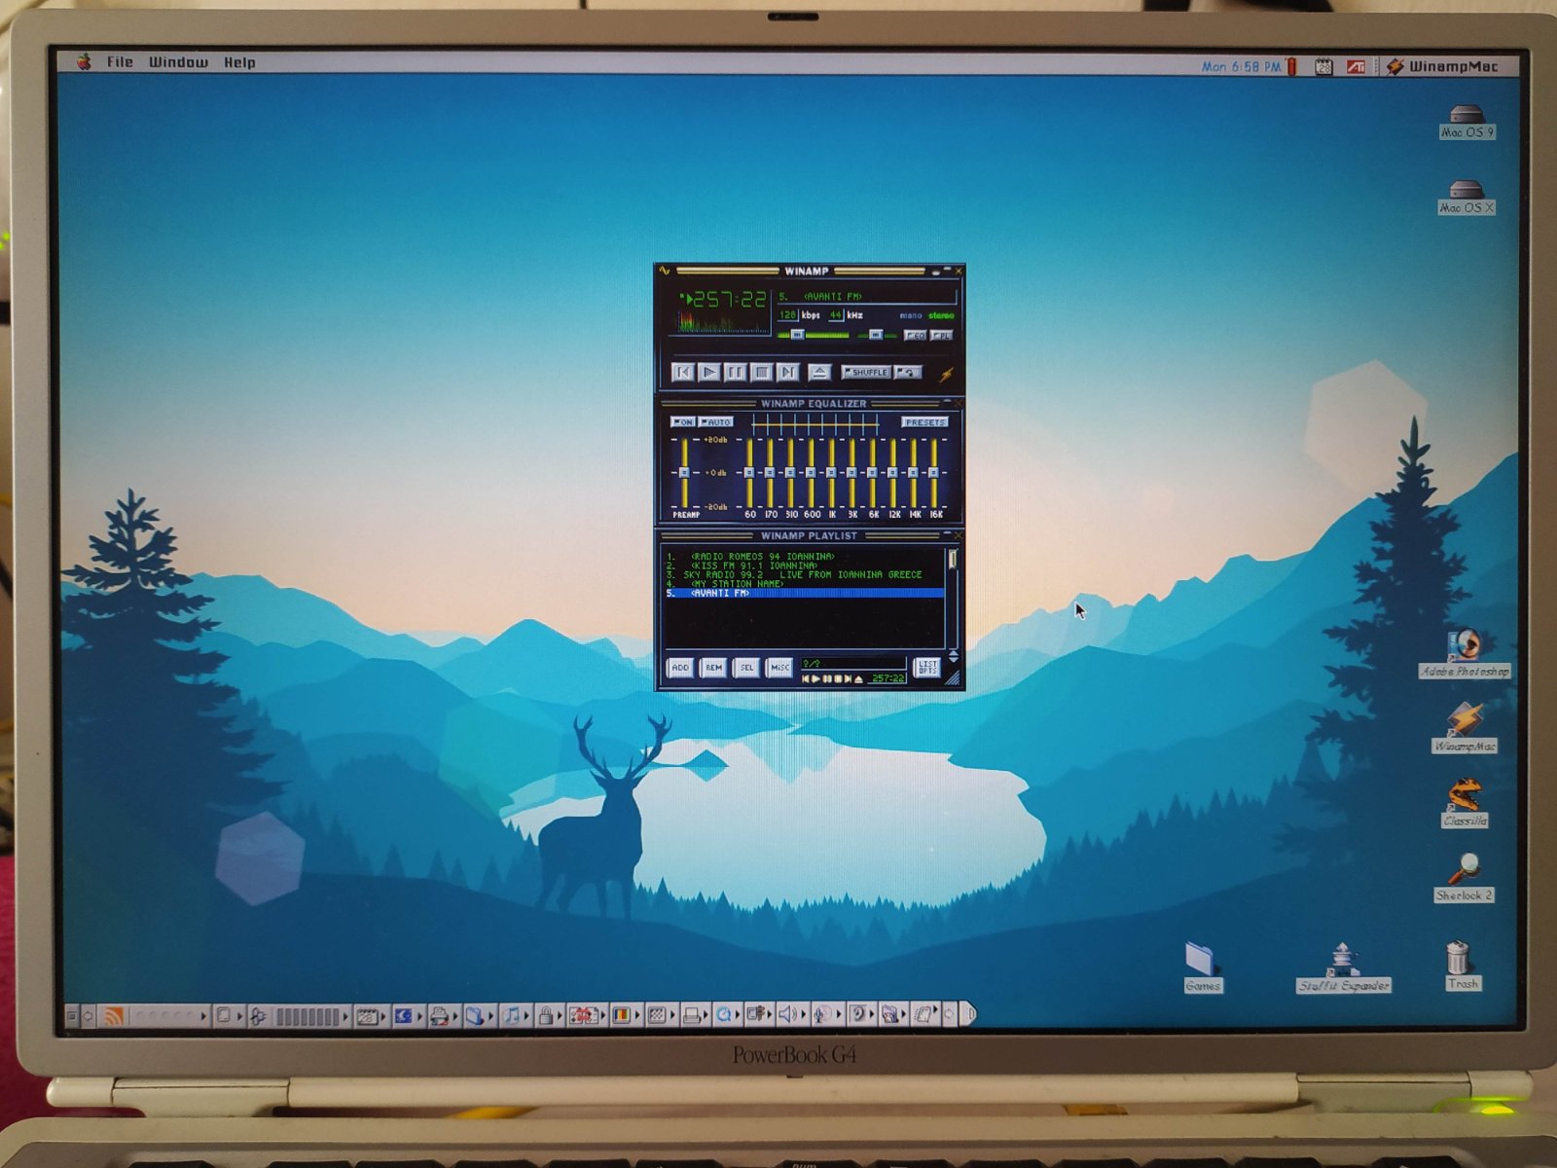Viewport: 1557px width, 1168px height.
Task: Click the orange AirPort signal control strip icon
Action: 114,1016
